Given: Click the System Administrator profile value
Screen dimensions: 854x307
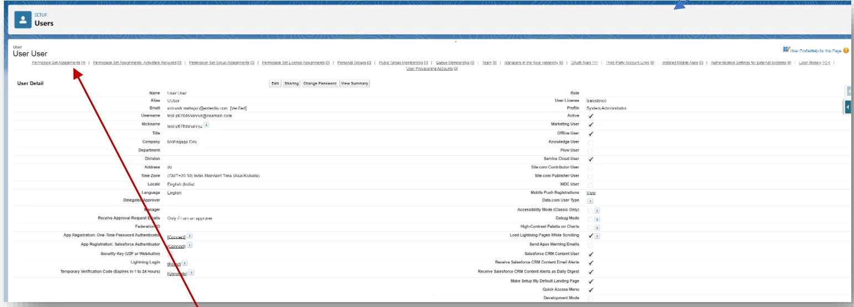Looking at the screenshot, I should 606,108.
